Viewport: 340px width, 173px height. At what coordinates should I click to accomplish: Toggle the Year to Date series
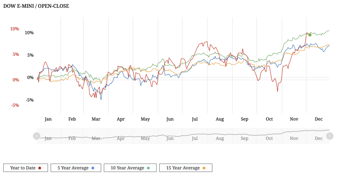(26, 168)
